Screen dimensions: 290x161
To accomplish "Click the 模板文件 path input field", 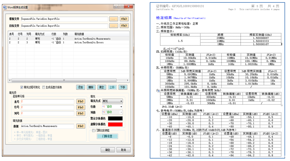I will (x=64, y=19).
